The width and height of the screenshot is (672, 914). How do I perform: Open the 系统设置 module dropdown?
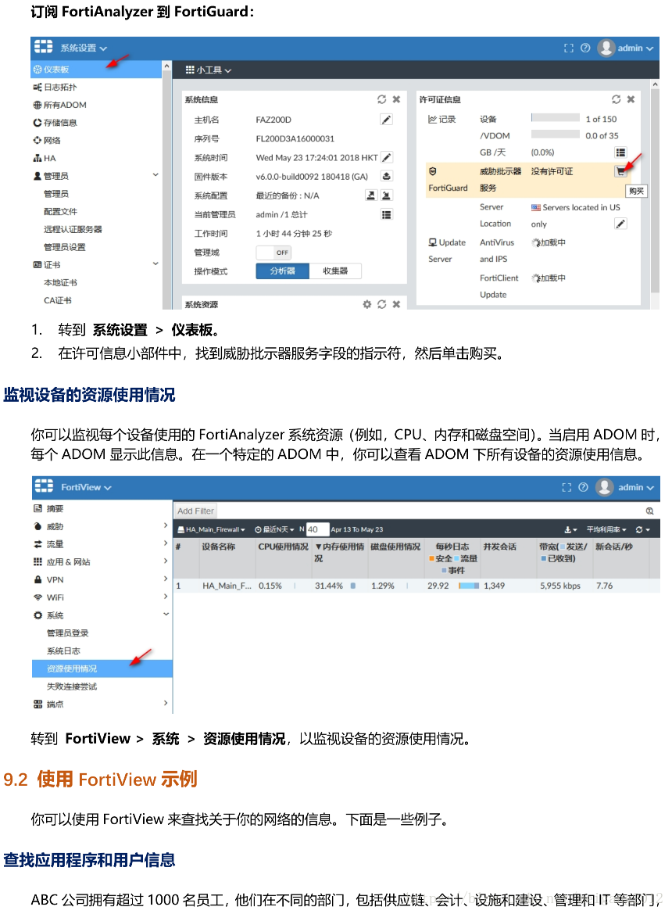84,48
